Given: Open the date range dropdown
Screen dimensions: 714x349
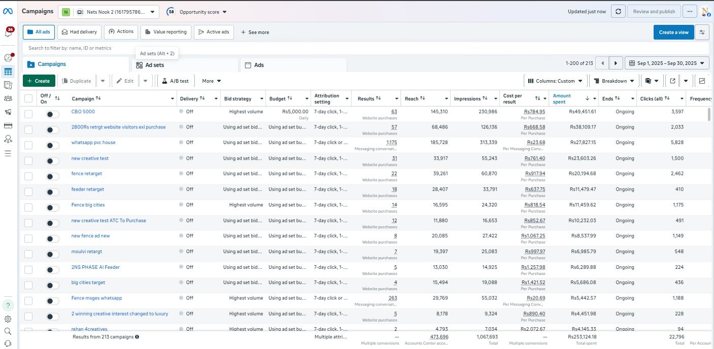Looking at the screenshot, I should tap(667, 63).
